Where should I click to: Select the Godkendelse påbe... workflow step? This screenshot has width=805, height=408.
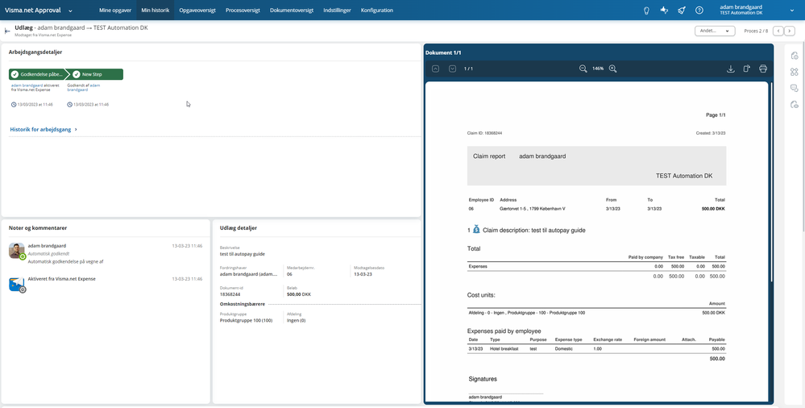pyautogui.click(x=37, y=74)
